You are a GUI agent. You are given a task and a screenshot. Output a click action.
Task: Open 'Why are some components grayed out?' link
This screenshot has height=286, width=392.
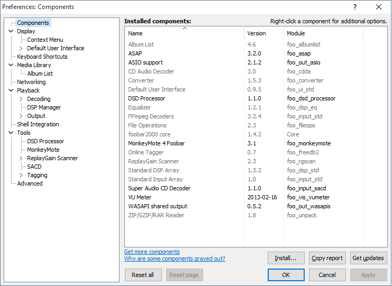(175, 259)
